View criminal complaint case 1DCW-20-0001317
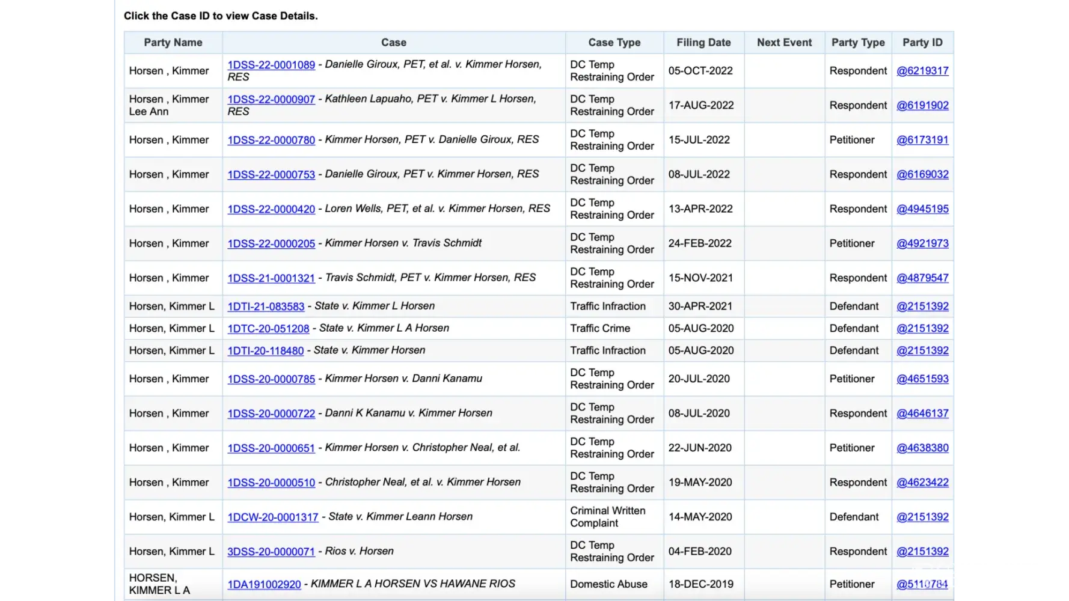1069x601 pixels. click(272, 517)
